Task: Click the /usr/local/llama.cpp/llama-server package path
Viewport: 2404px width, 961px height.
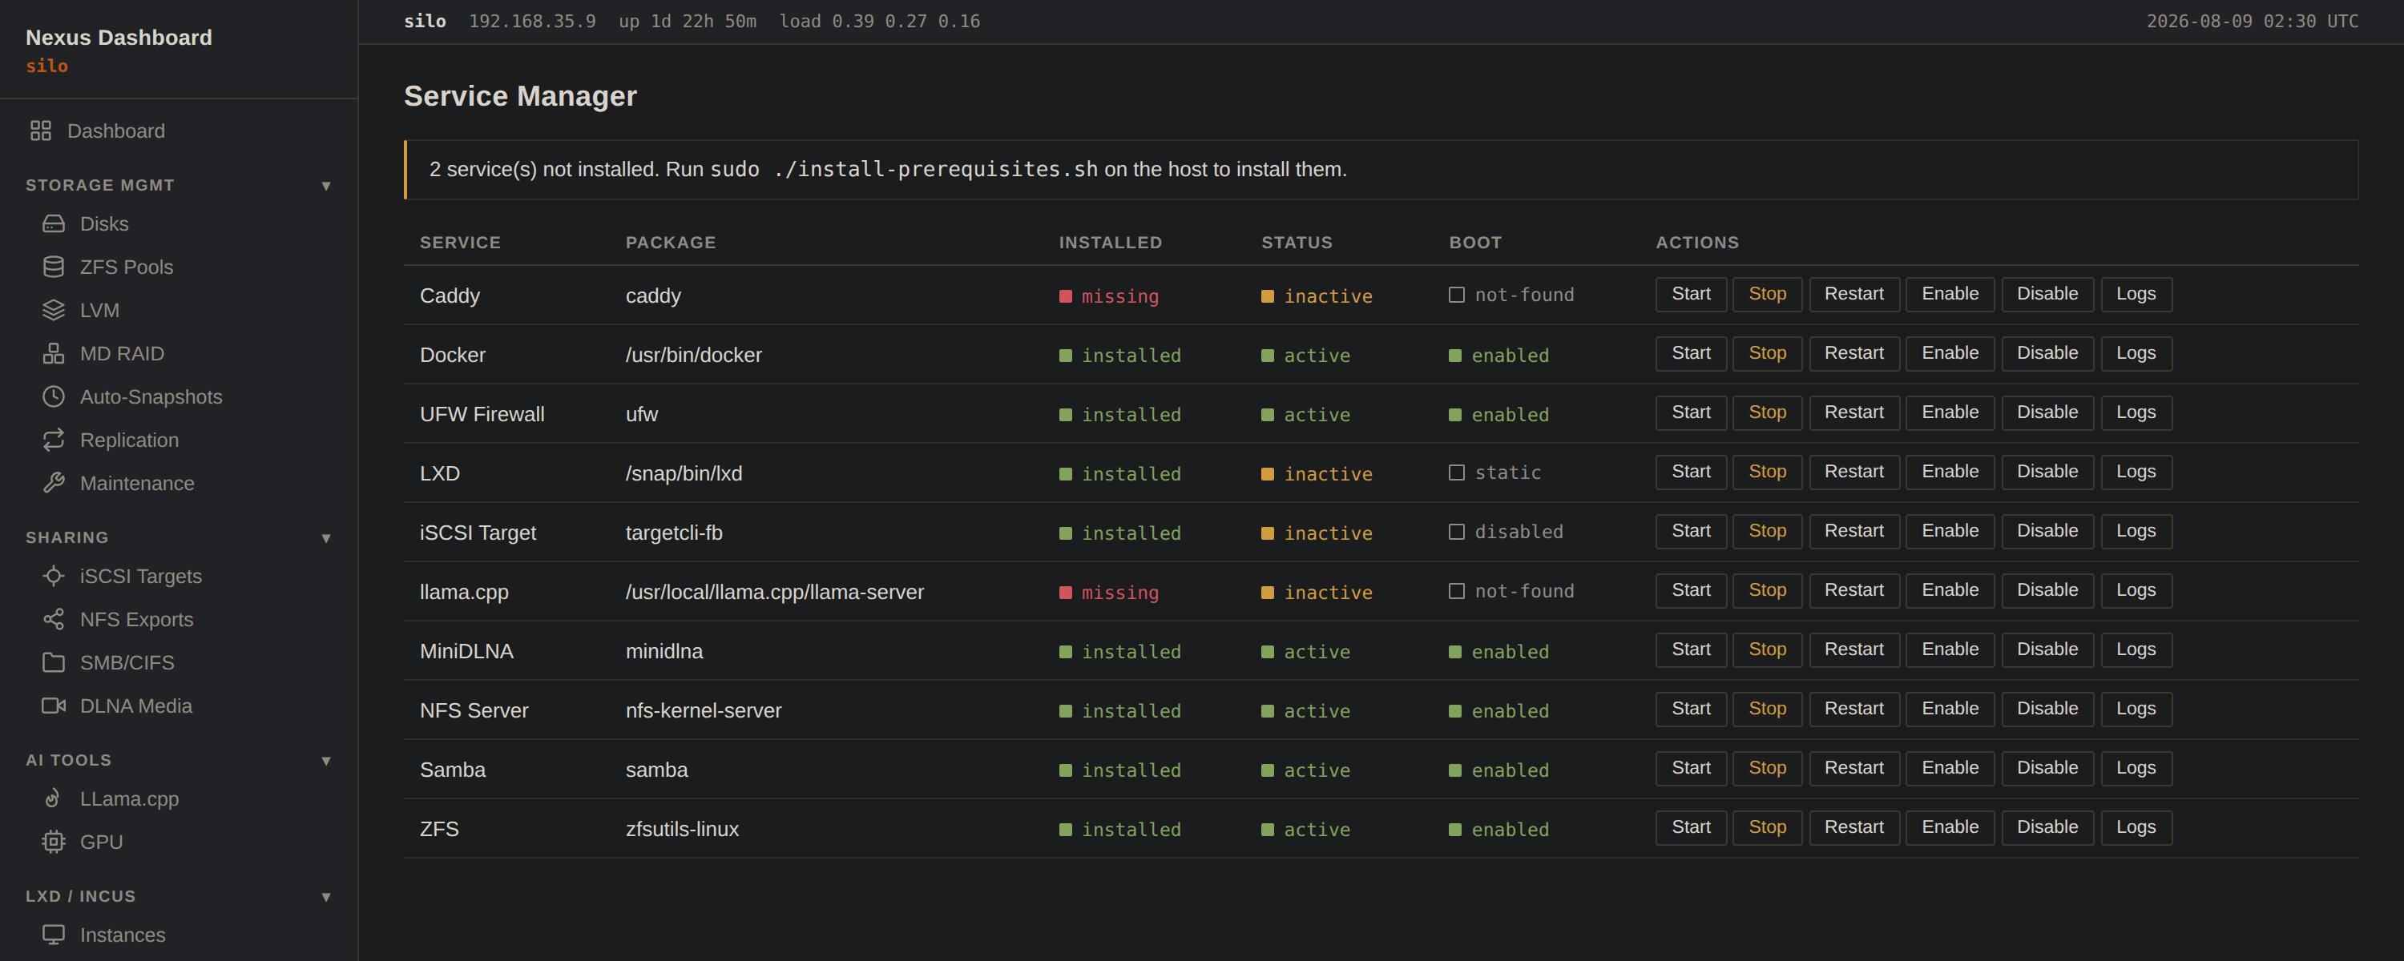Action: pos(773,593)
